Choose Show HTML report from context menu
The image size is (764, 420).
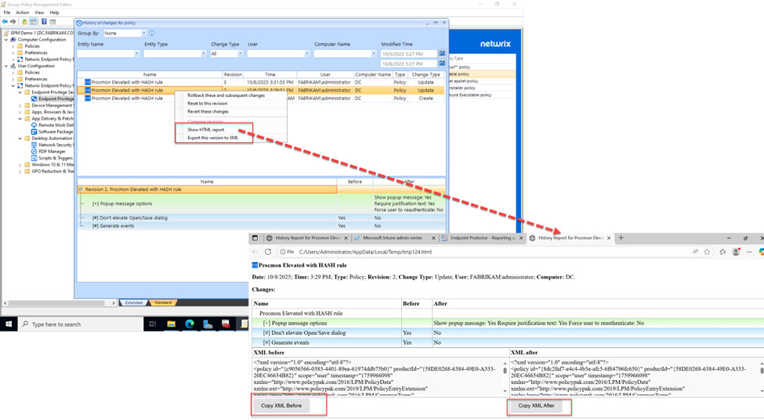[x=205, y=130]
